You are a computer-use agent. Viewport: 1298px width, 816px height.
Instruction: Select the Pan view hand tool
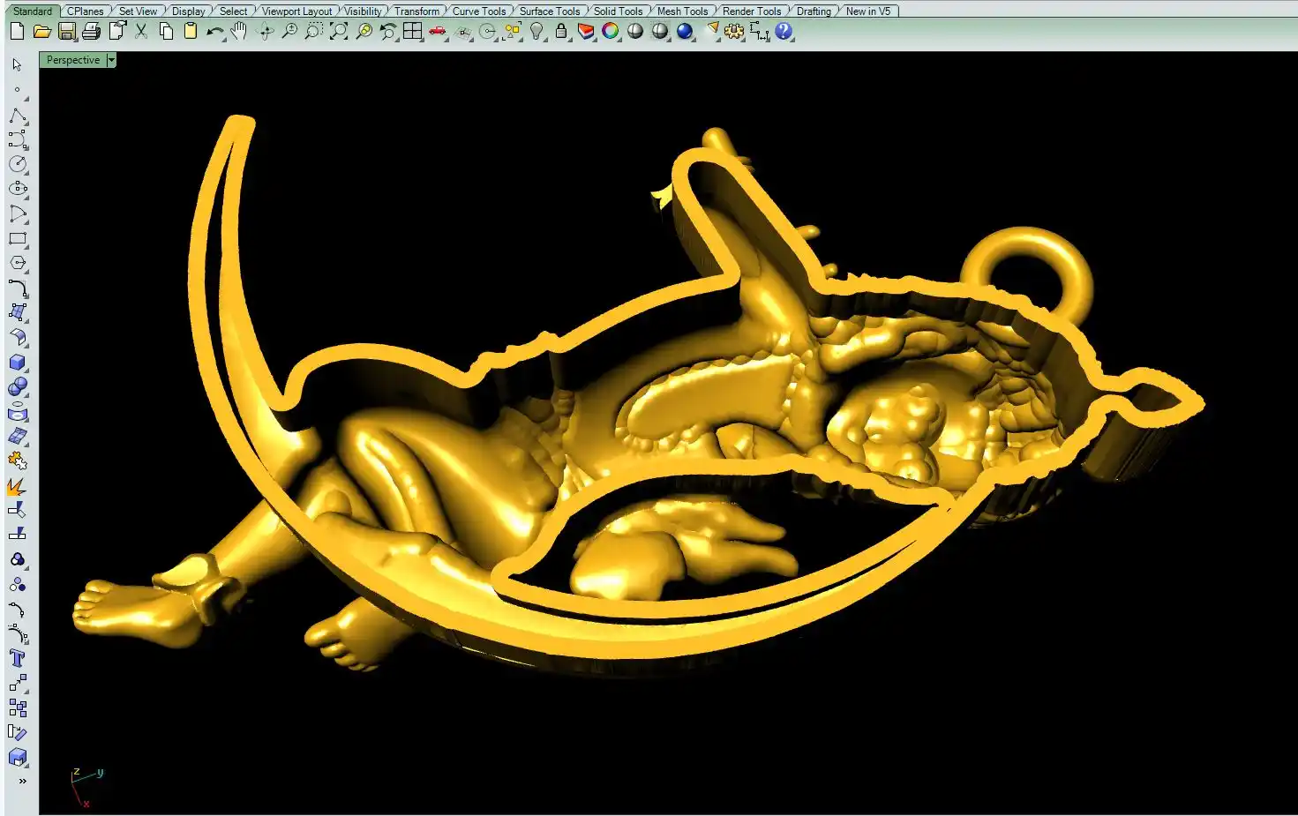pyautogui.click(x=239, y=32)
